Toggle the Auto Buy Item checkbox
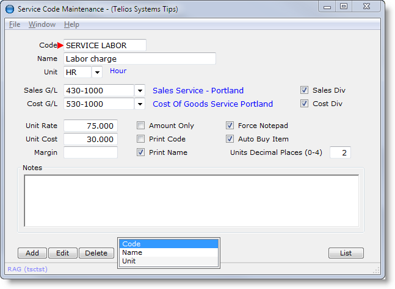The width and height of the screenshot is (395, 289). point(230,139)
